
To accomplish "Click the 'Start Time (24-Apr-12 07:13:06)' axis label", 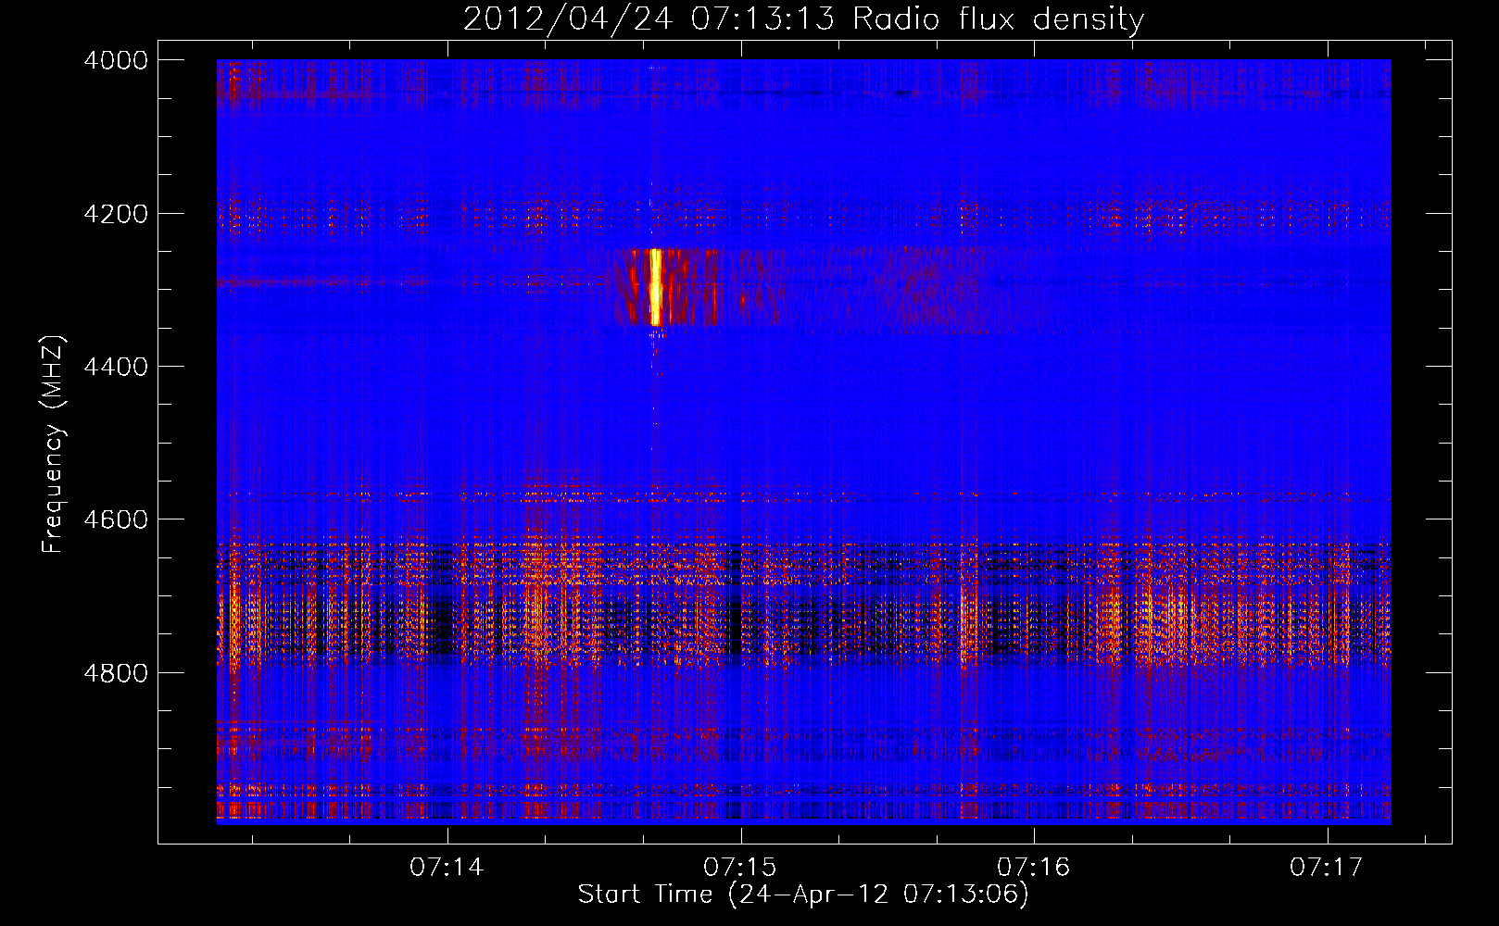I will tap(803, 895).
